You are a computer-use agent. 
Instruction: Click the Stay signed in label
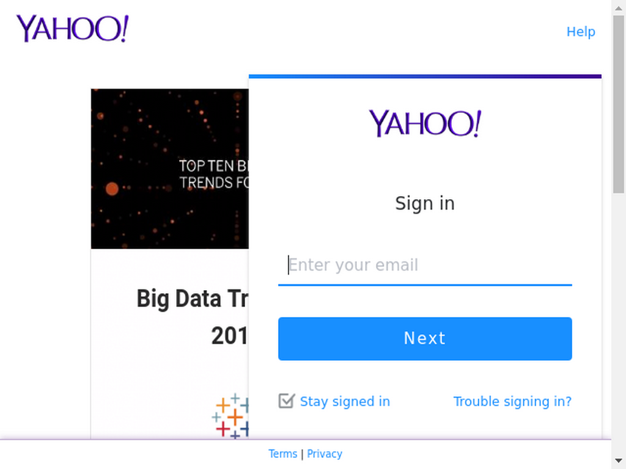345,401
